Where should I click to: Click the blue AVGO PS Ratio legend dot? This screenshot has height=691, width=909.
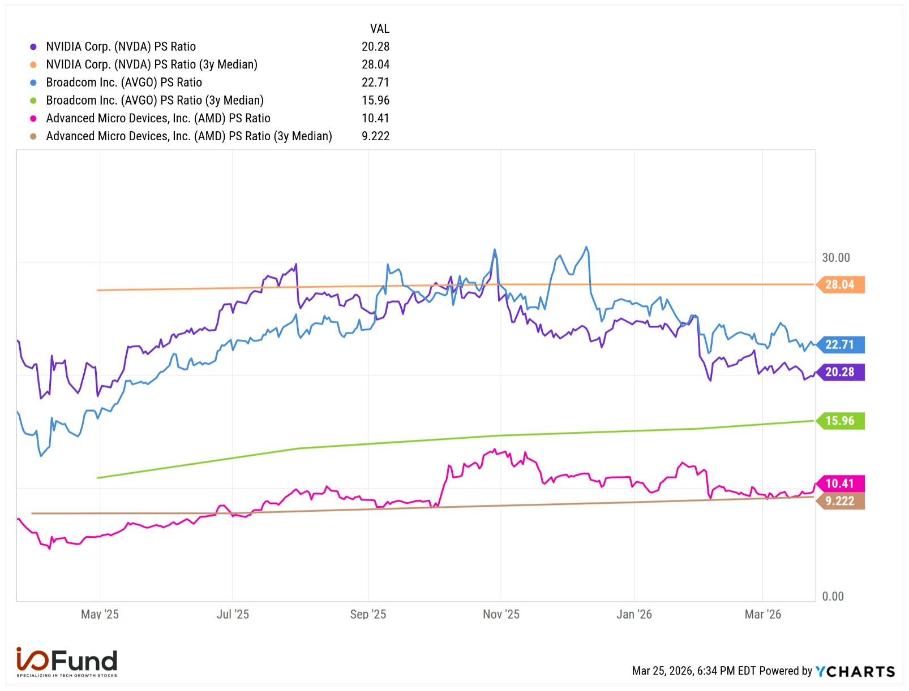point(33,83)
